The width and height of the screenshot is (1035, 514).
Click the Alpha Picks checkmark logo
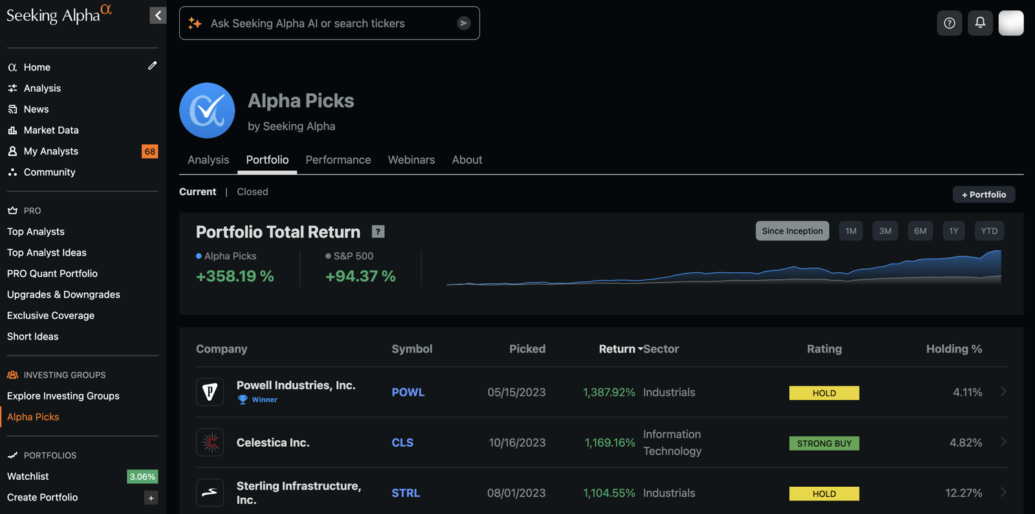pyautogui.click(x=207, y=111)
